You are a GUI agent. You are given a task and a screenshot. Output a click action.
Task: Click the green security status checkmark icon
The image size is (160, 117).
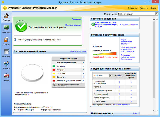click(21, 27)
